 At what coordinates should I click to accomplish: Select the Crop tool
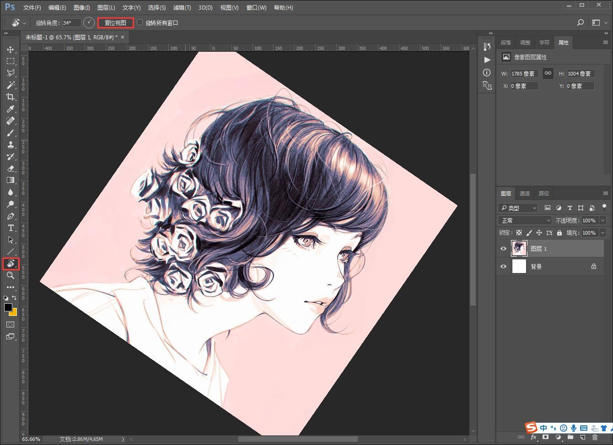point(10,97)
